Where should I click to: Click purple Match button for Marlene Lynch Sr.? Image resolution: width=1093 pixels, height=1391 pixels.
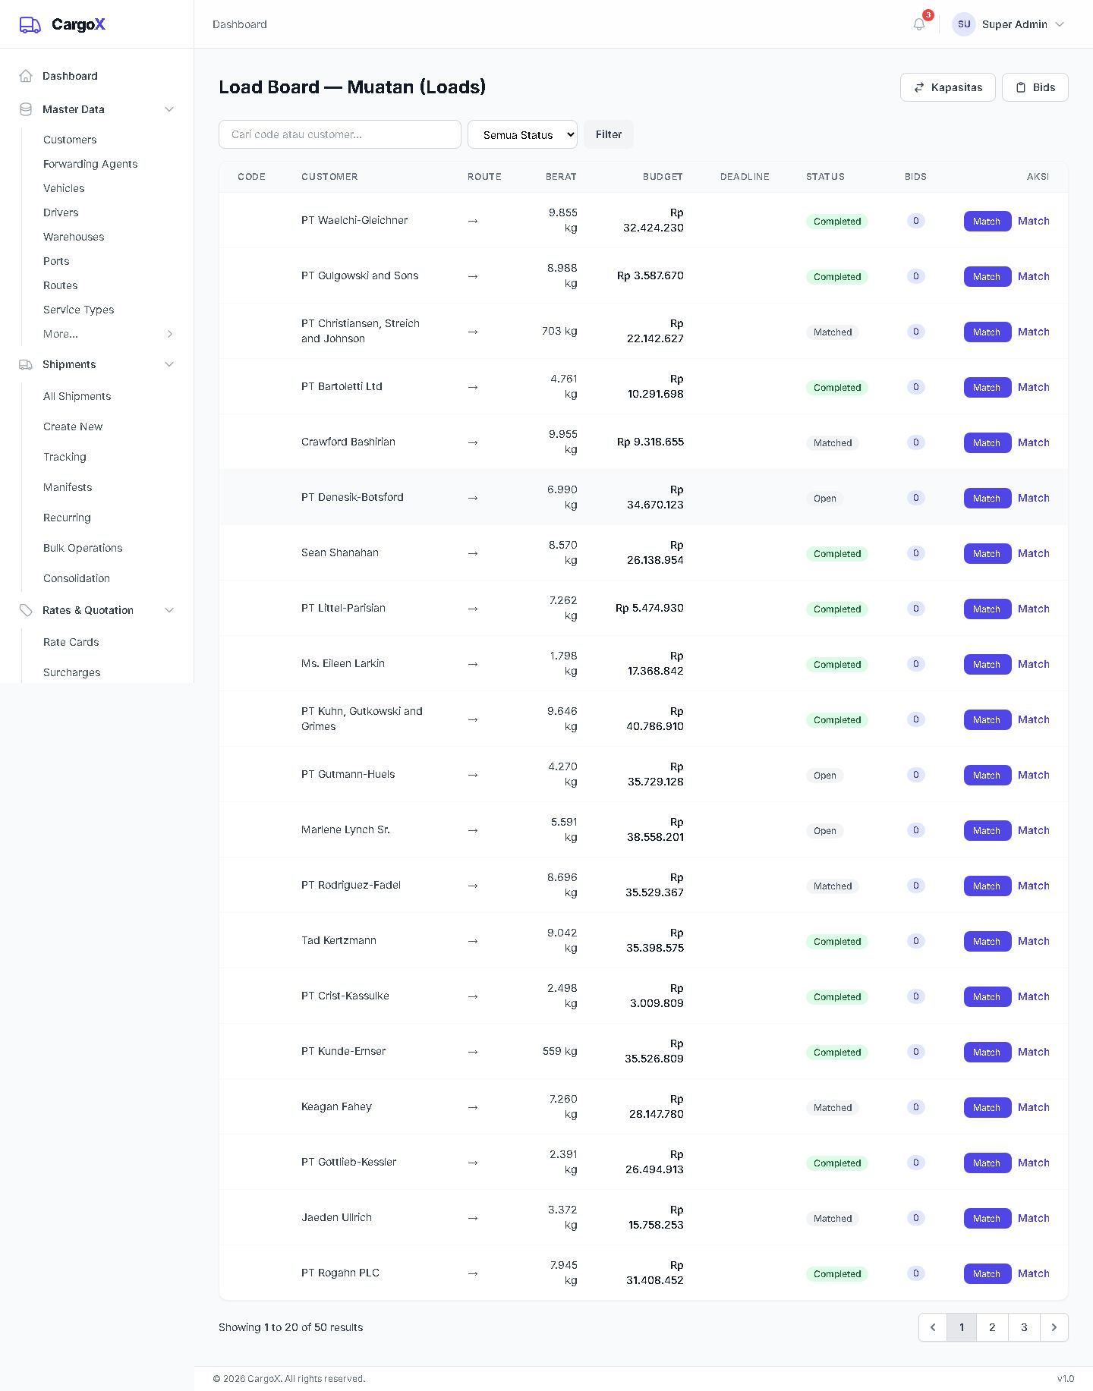(x=987, y=830)
